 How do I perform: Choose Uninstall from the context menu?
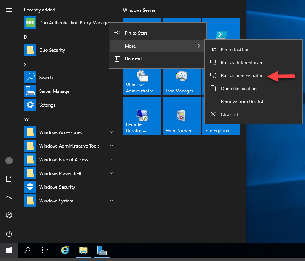(158, 59)
